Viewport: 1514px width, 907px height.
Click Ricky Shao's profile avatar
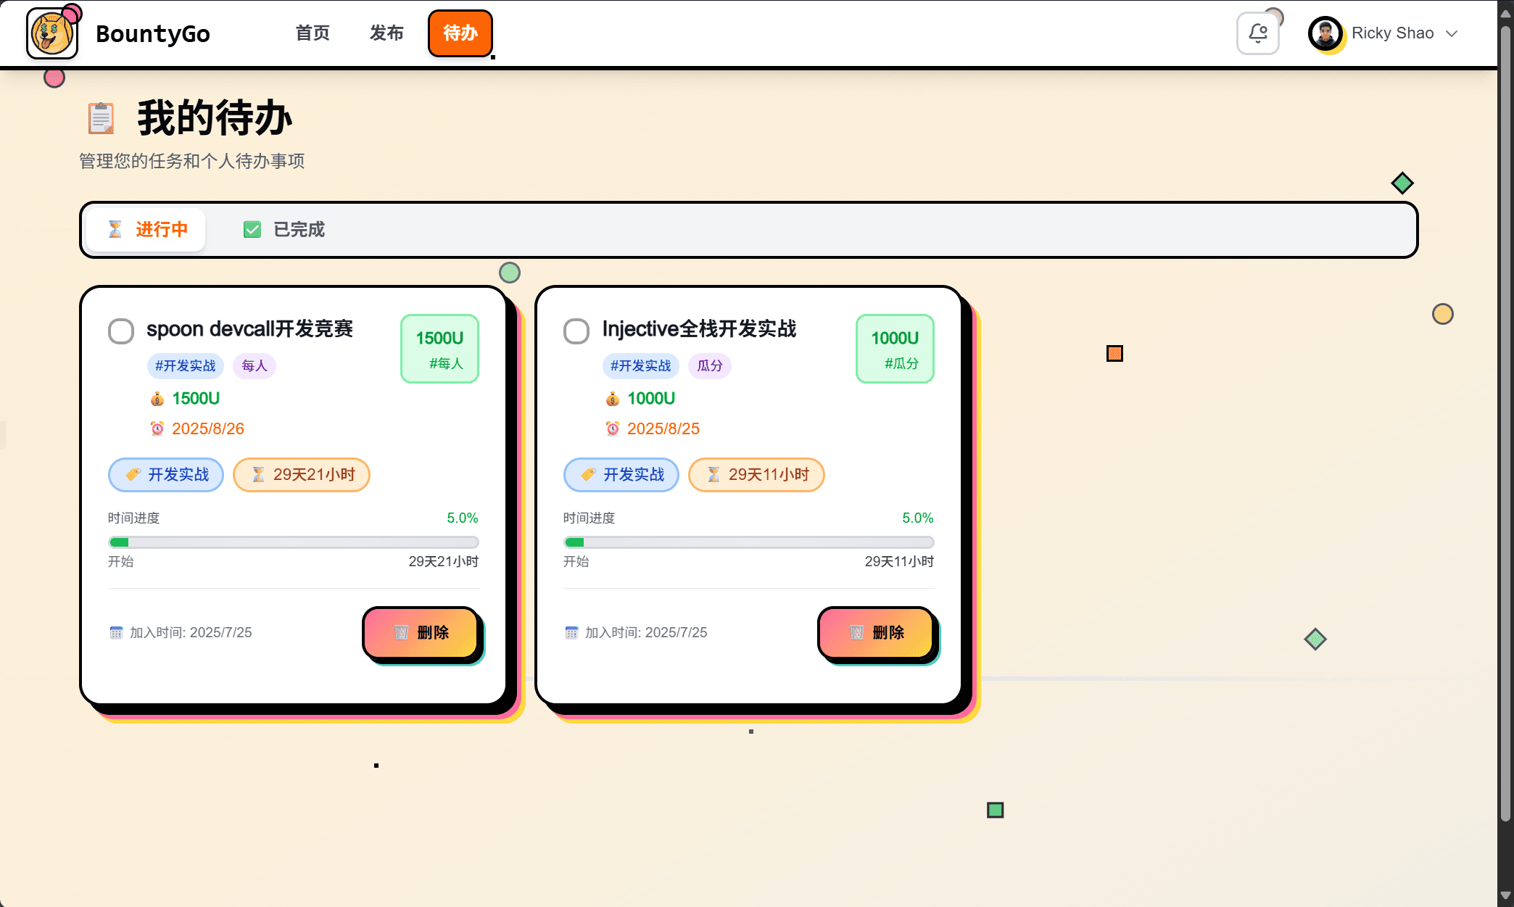point(1325,33)
